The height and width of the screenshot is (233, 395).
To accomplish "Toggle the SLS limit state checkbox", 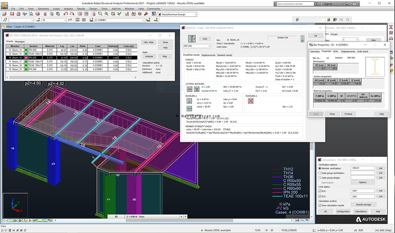I will [x=320, y=196].
